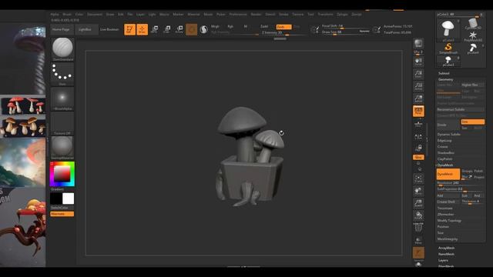Open the Texture Off selector

click(x=62, y=123)
